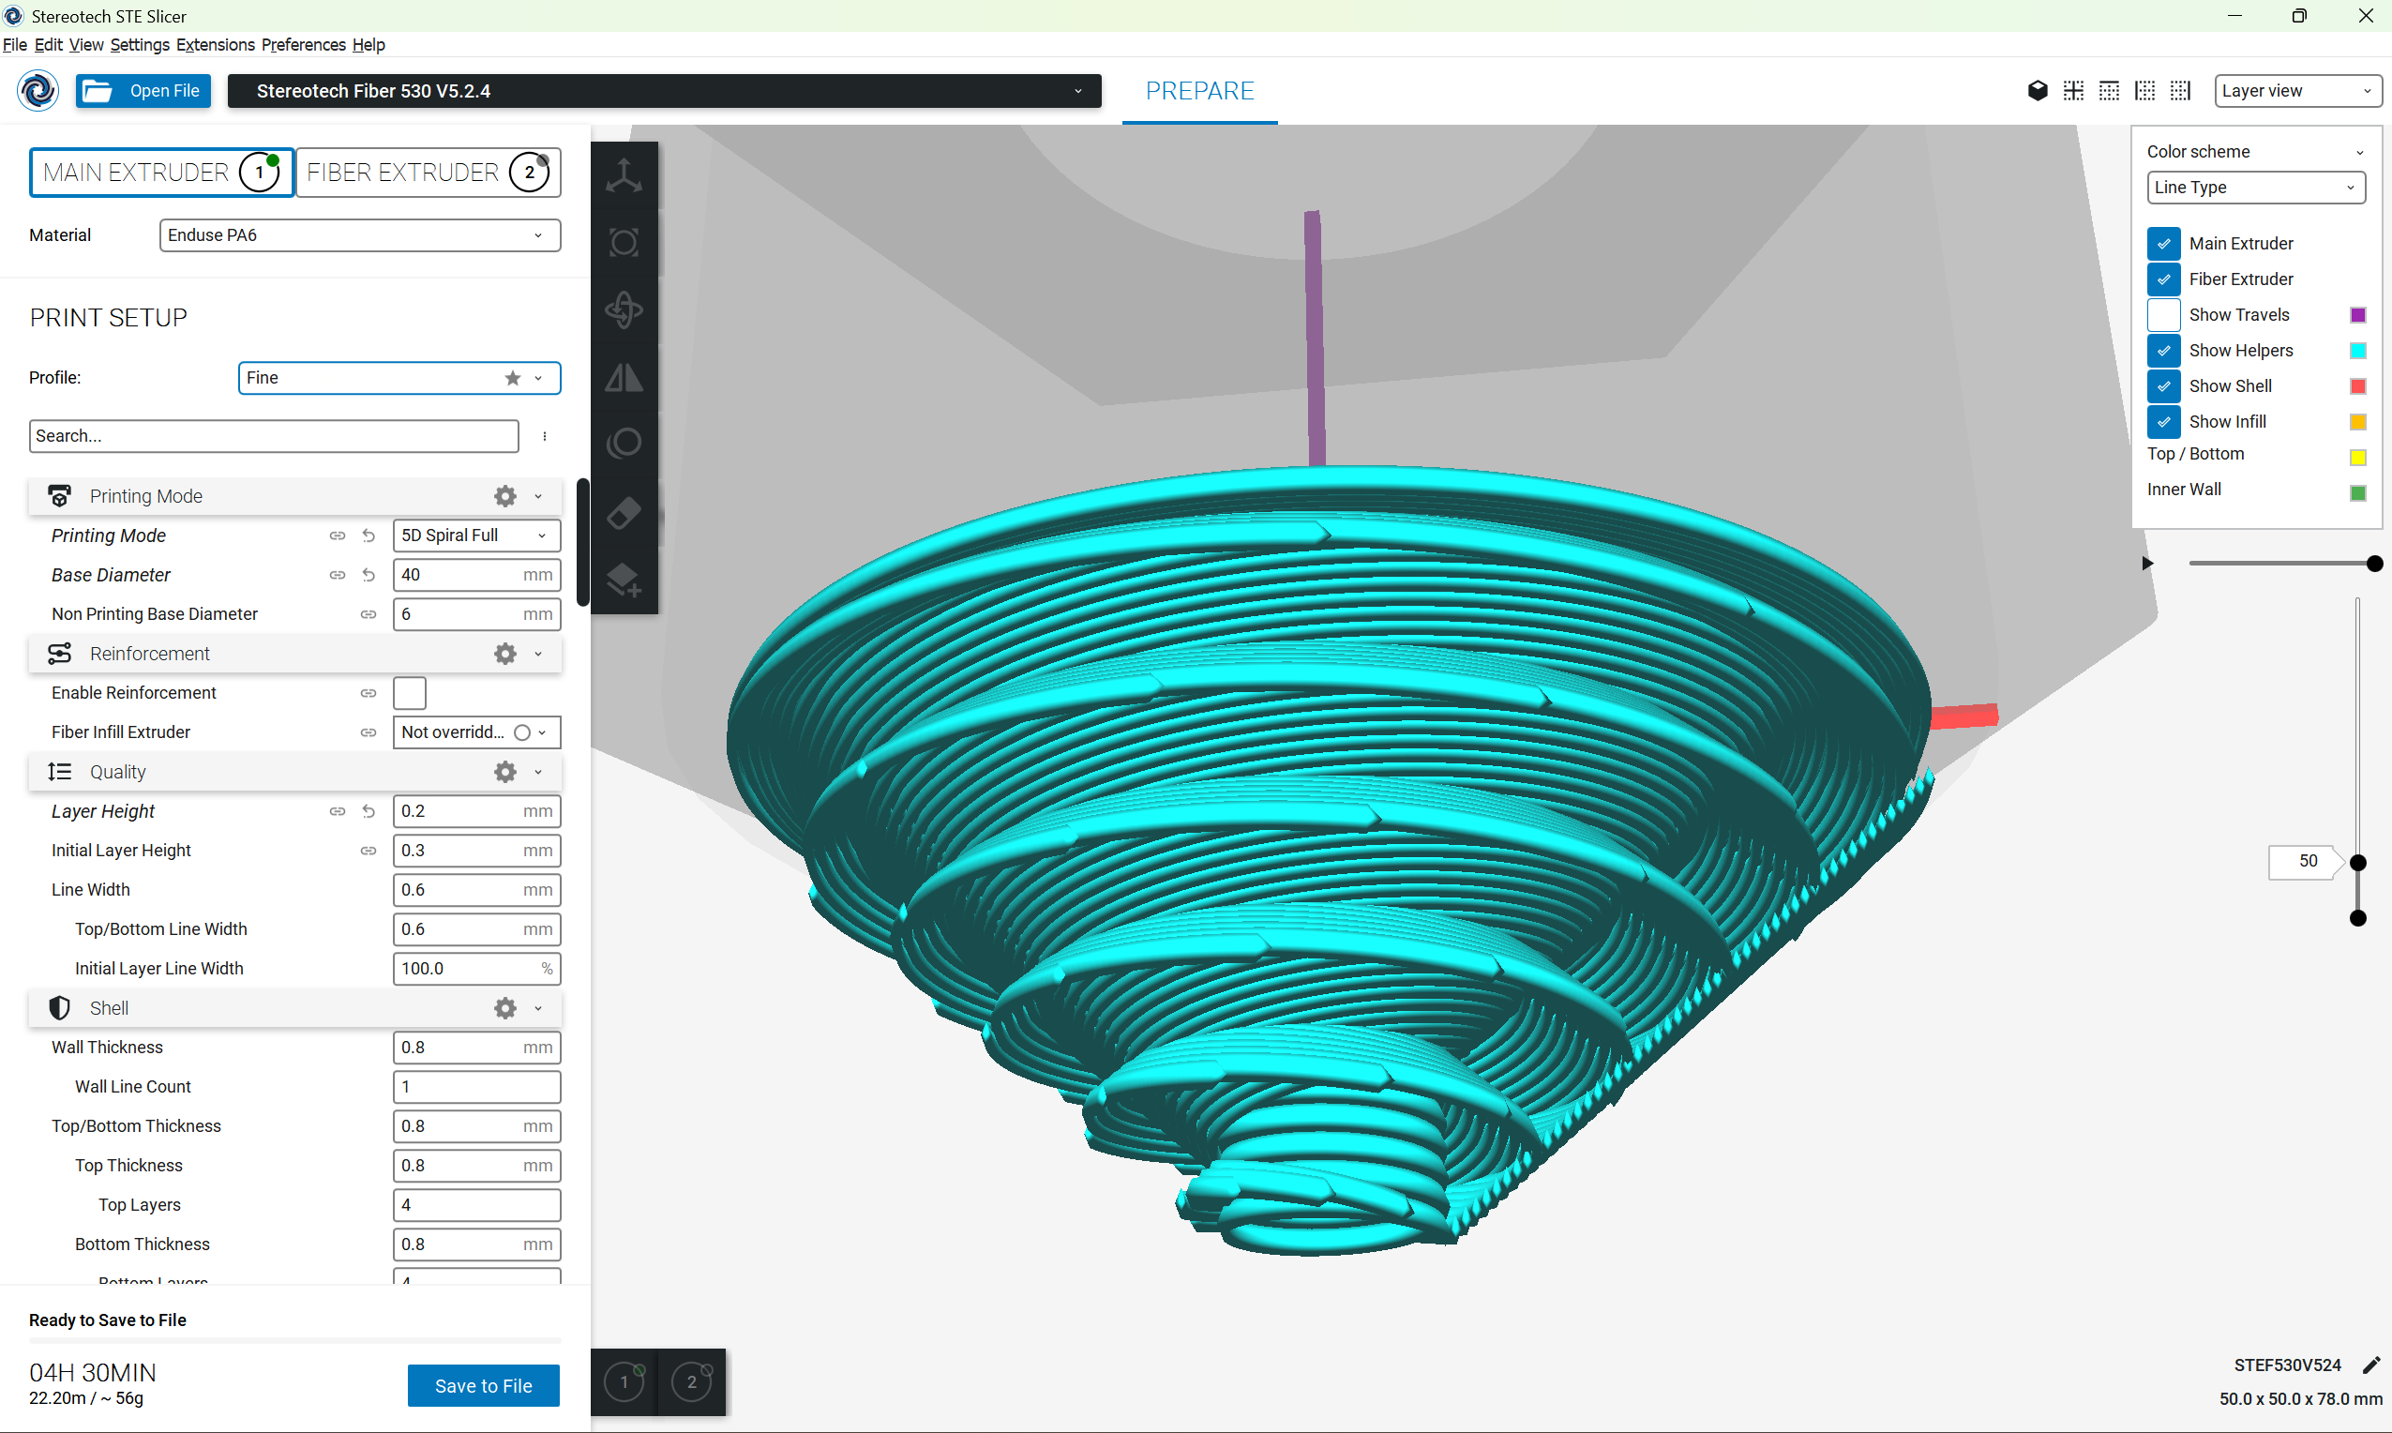
Task: Click the Printing Mode settings gear
Action: tap(504, 496)
